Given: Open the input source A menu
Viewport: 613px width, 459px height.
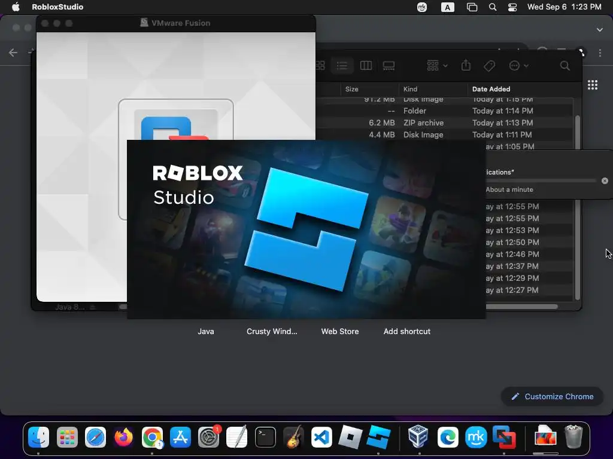Looking at the screenshot, I should point(447,7).
